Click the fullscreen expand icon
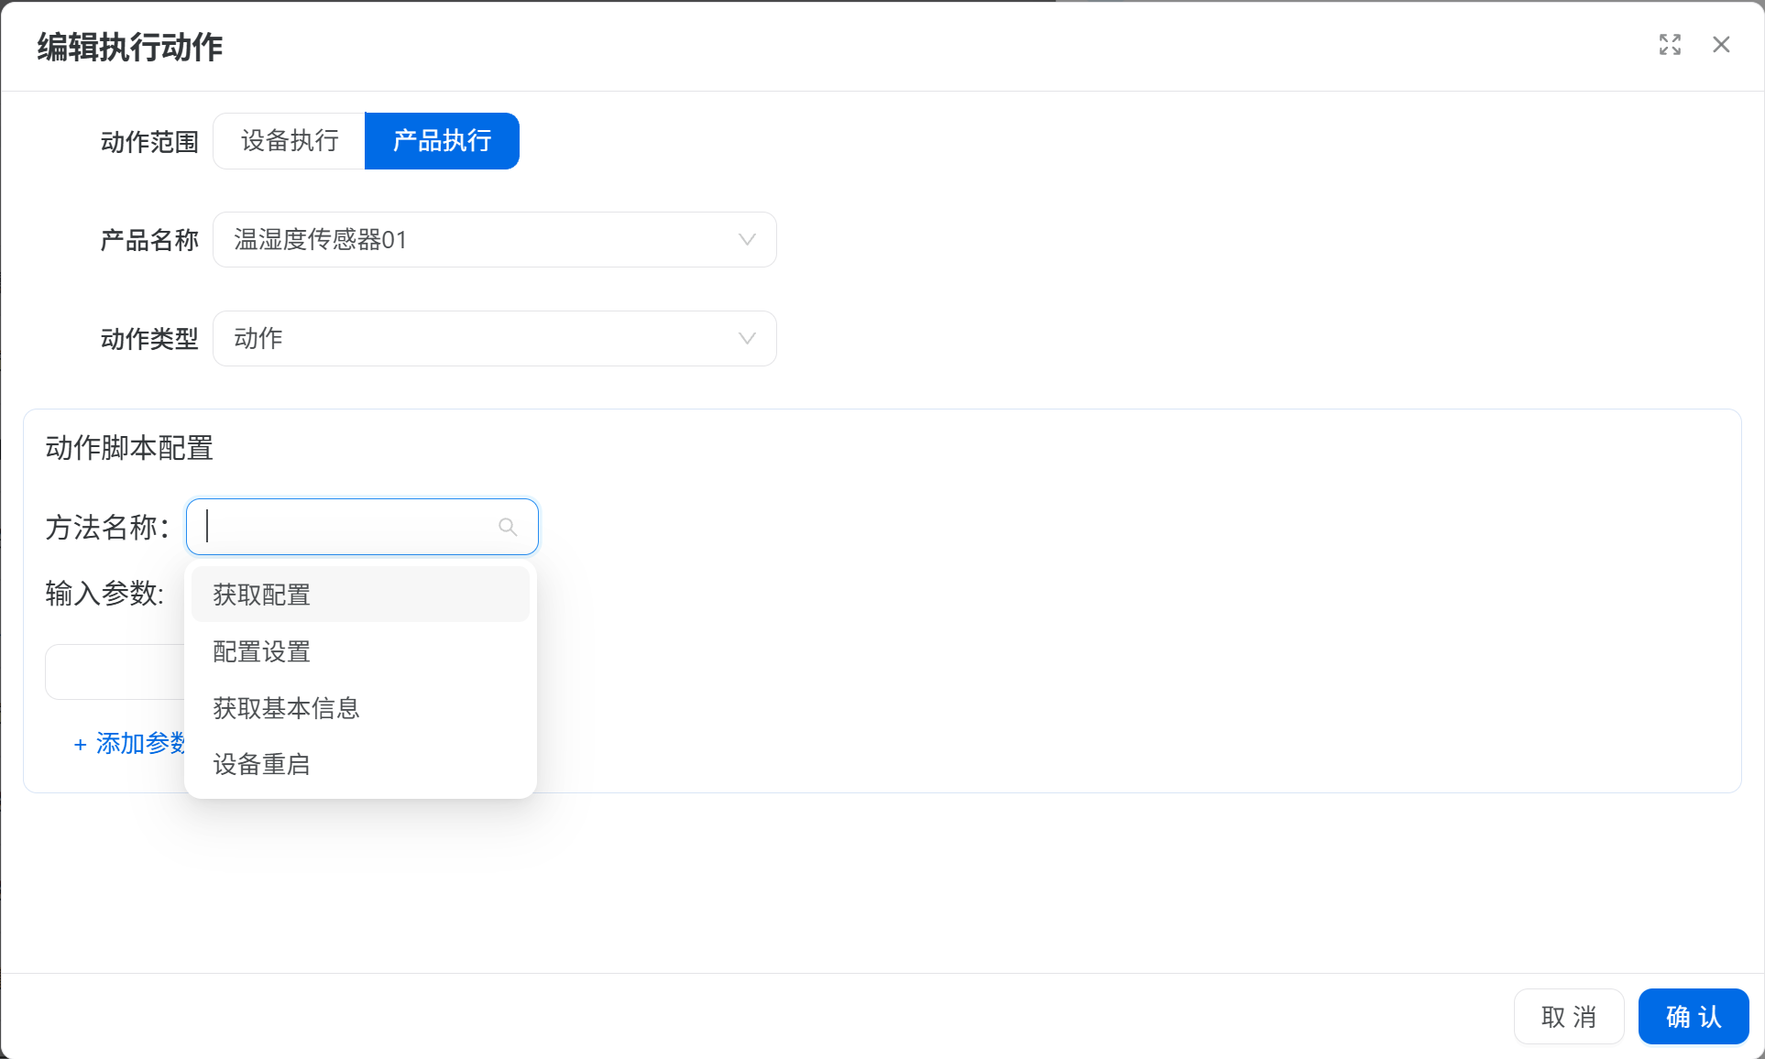 click(x=1670, y=45)
